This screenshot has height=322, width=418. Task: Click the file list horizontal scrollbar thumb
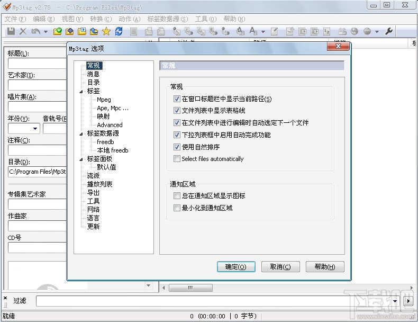coord(190,288)
